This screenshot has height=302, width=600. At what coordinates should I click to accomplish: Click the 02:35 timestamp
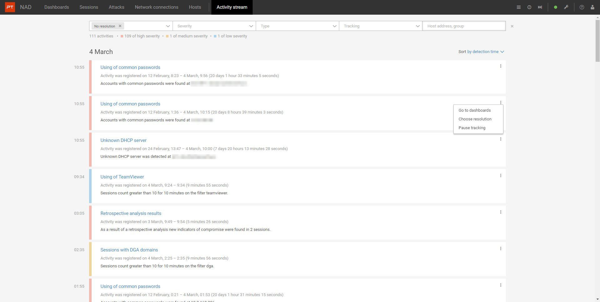79,250
